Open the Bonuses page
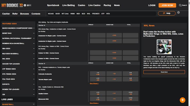 [x=24, y=14]
